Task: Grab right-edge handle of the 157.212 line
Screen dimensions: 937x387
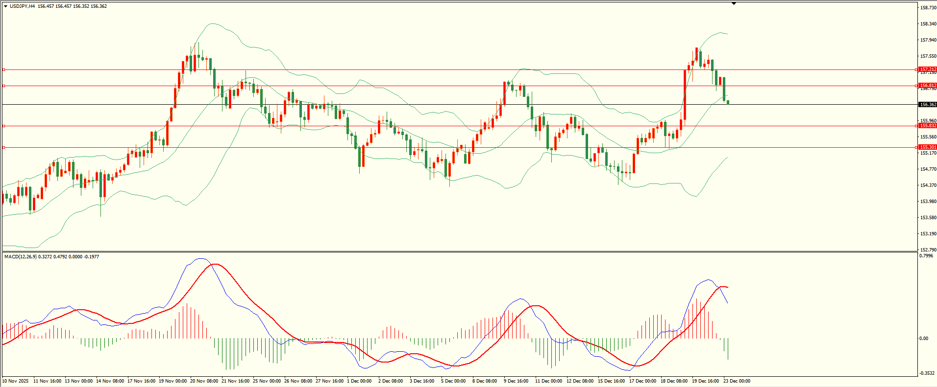Action: click(916, 70)
